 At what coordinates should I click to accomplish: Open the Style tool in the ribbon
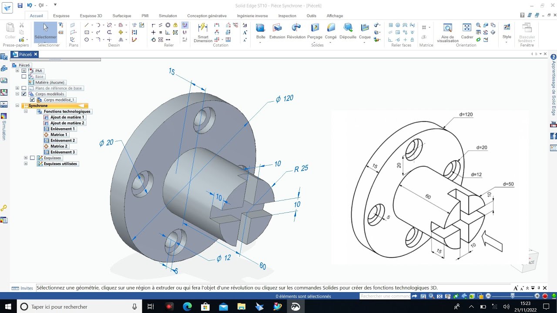tap(507, 30)
